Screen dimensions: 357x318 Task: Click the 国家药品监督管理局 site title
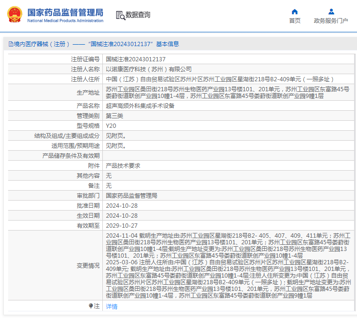click(65, 12)
